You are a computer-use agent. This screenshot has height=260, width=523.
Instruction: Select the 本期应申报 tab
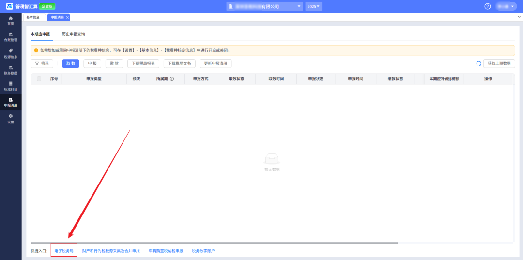point(40,34)
